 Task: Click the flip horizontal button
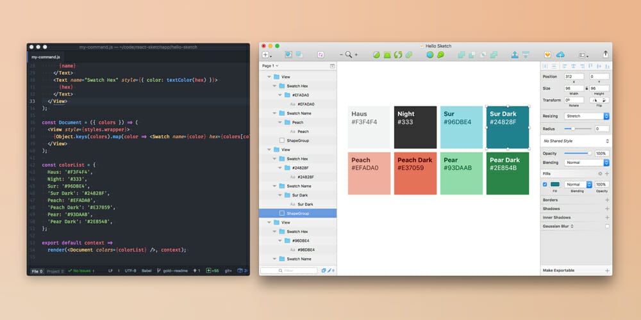click(595, 100)
